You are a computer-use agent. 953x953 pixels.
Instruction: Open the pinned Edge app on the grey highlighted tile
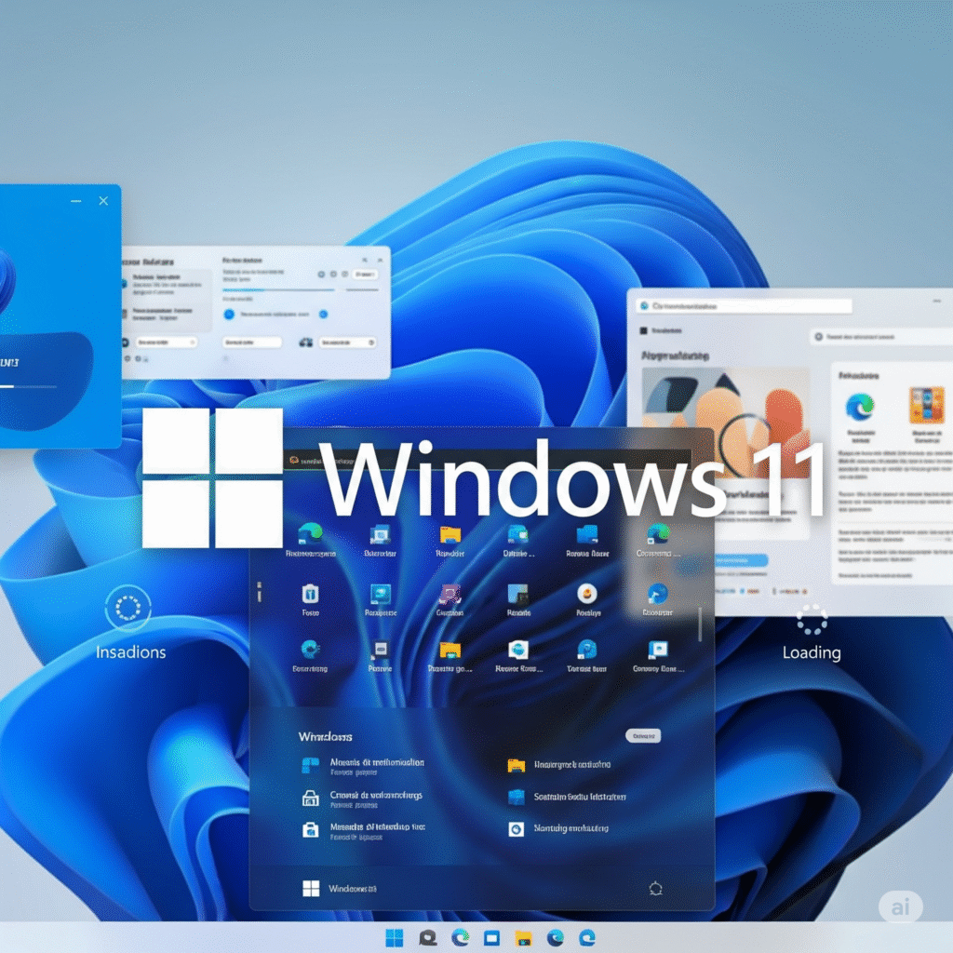coord(657,533)
